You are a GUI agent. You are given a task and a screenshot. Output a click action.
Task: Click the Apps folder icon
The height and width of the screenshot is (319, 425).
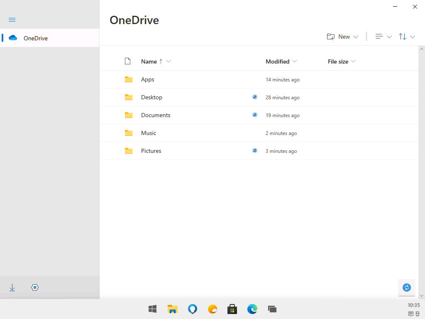(129, 79)
